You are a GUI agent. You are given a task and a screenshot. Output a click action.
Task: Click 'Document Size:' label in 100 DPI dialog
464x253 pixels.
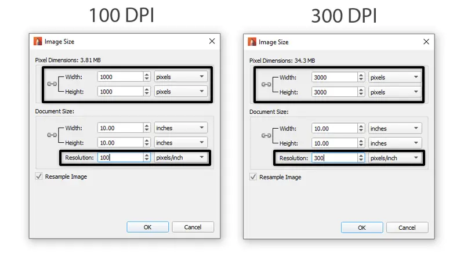coord(55,111)
